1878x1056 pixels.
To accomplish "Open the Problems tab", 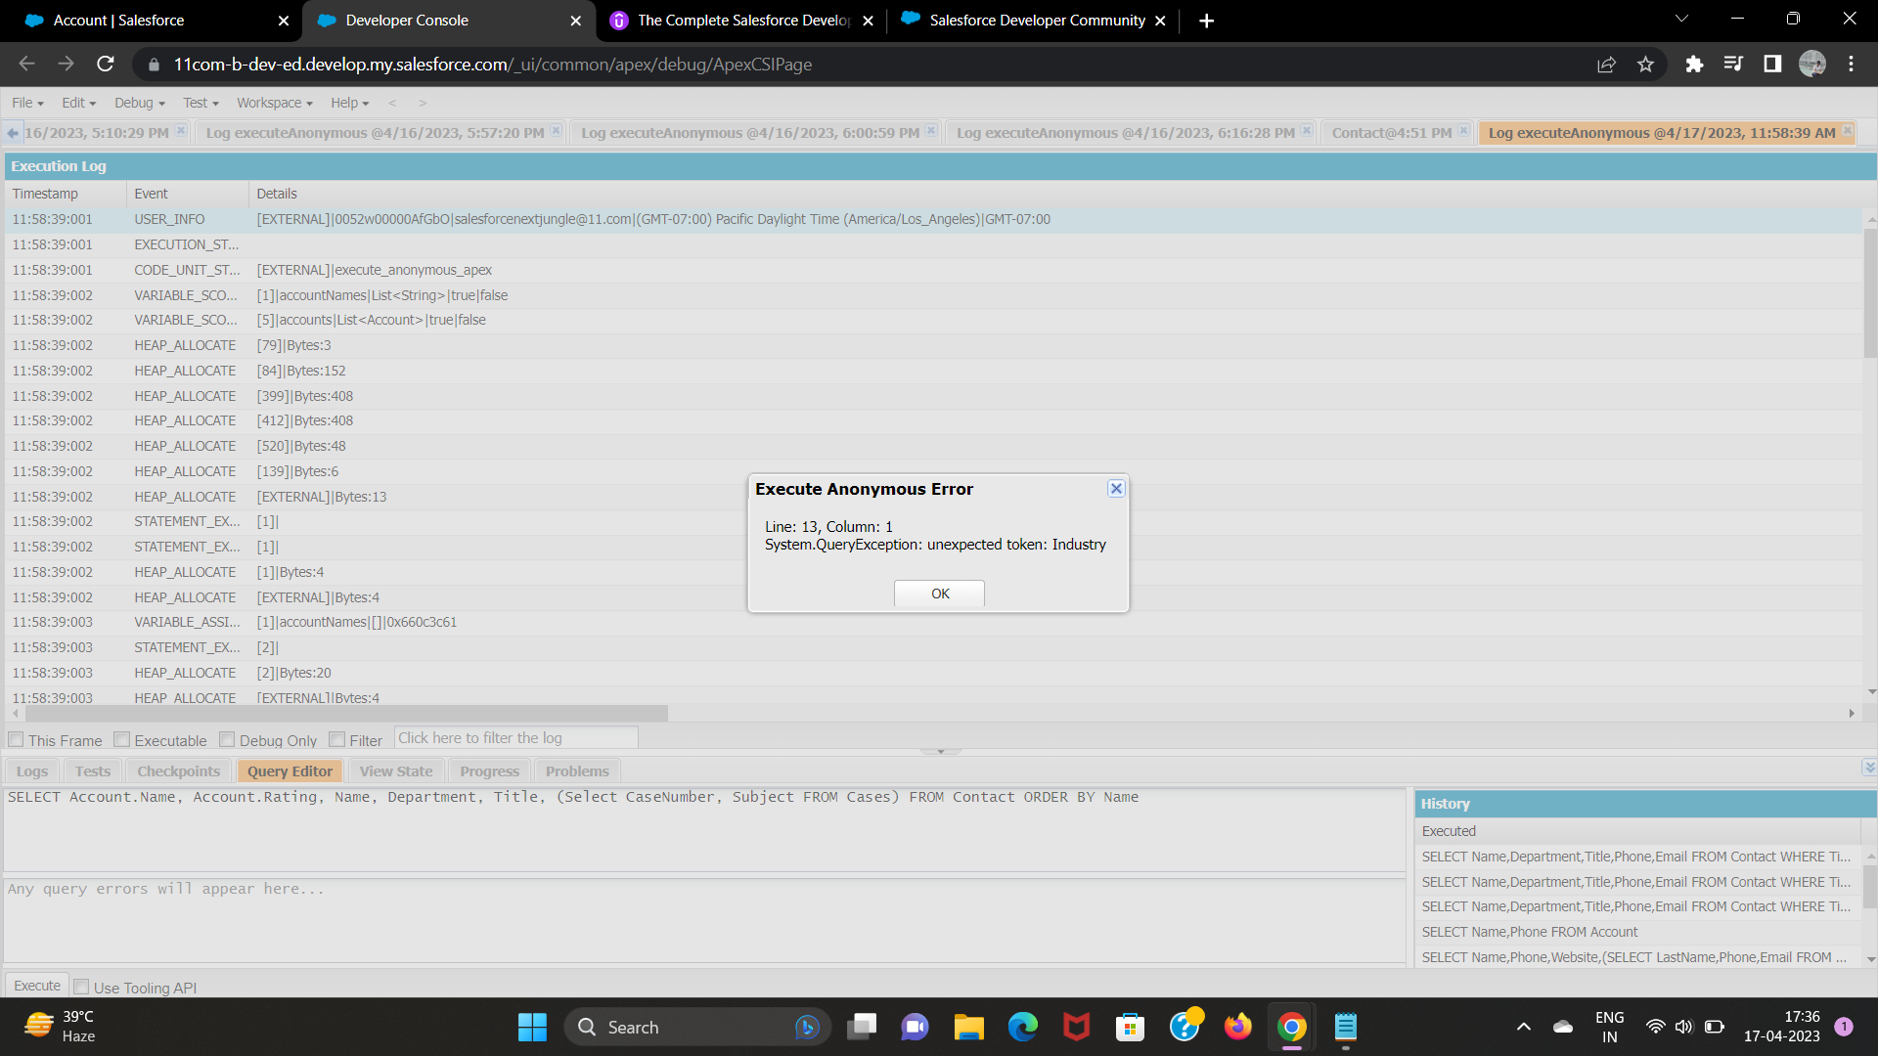I will click(577, 771).
